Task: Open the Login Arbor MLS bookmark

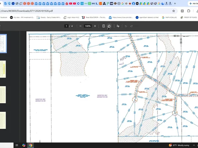Action: [x=71, y=17]
